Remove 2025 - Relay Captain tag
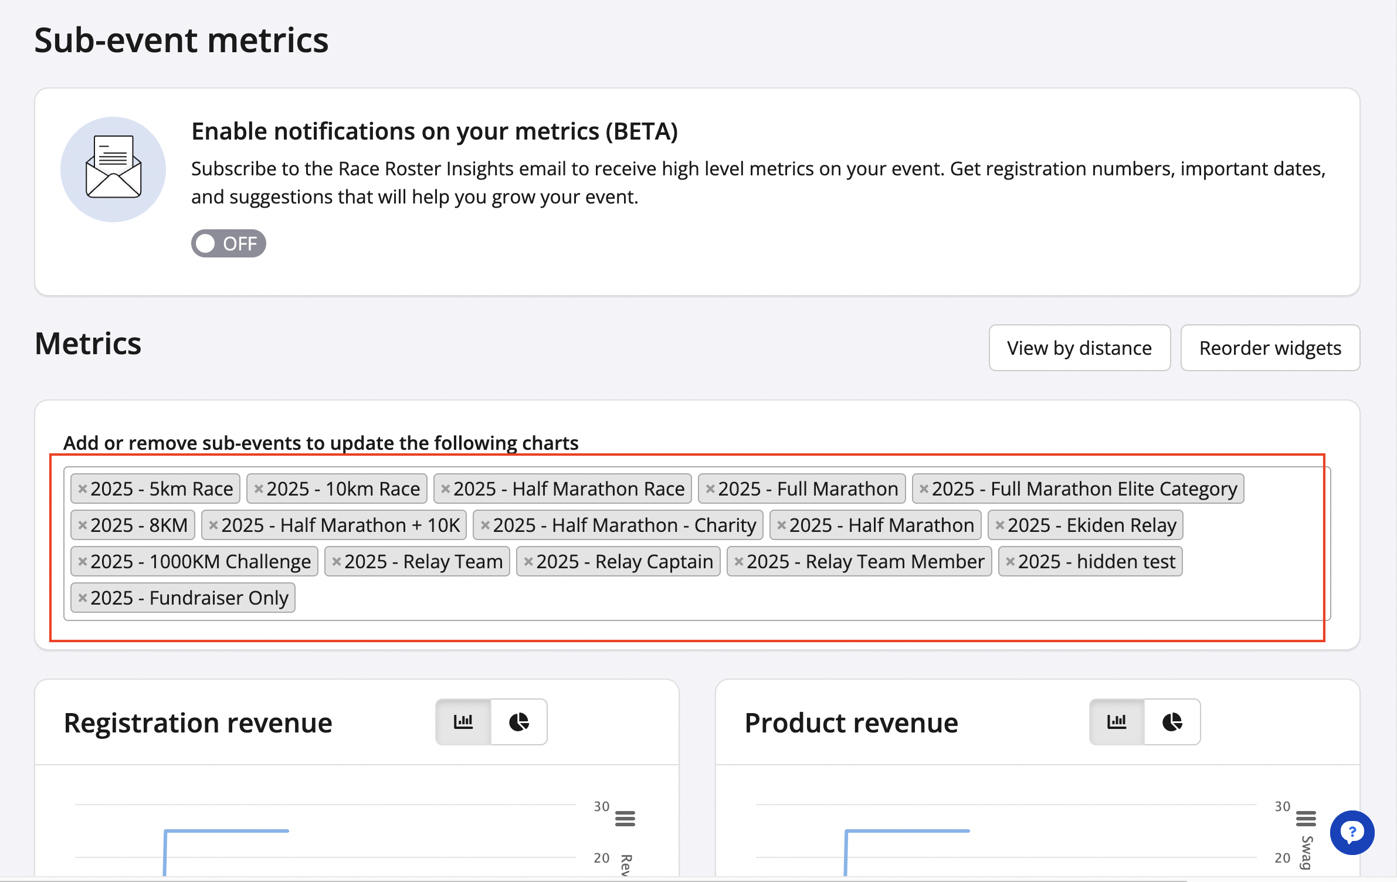Screen dimensions: 1397x882 pos(528,561)
